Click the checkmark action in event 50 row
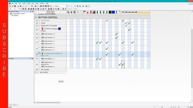Image resolution: width=193 pixels, height=108 pixels. 117,37
